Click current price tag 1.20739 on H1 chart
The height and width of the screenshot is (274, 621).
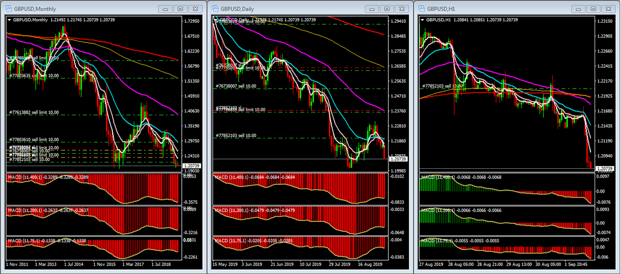(x=605, y=169)
